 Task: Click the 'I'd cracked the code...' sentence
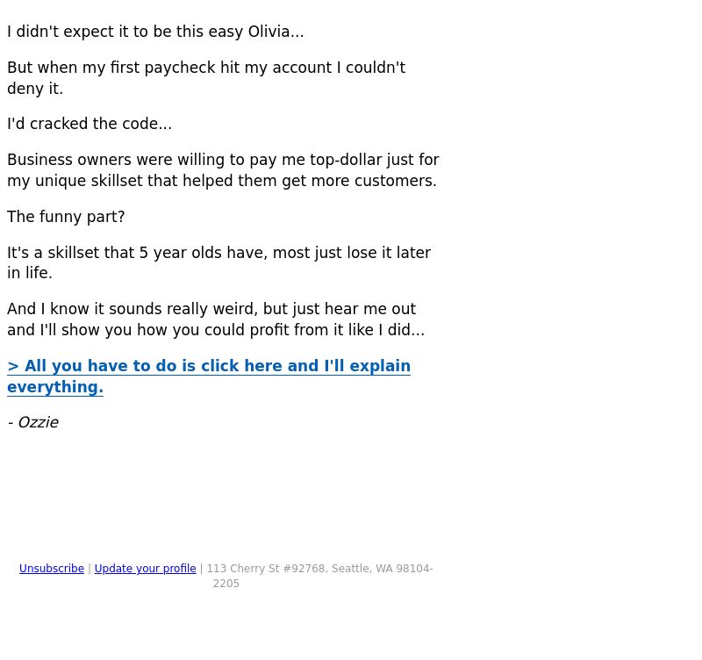click(x=90, y=124)
